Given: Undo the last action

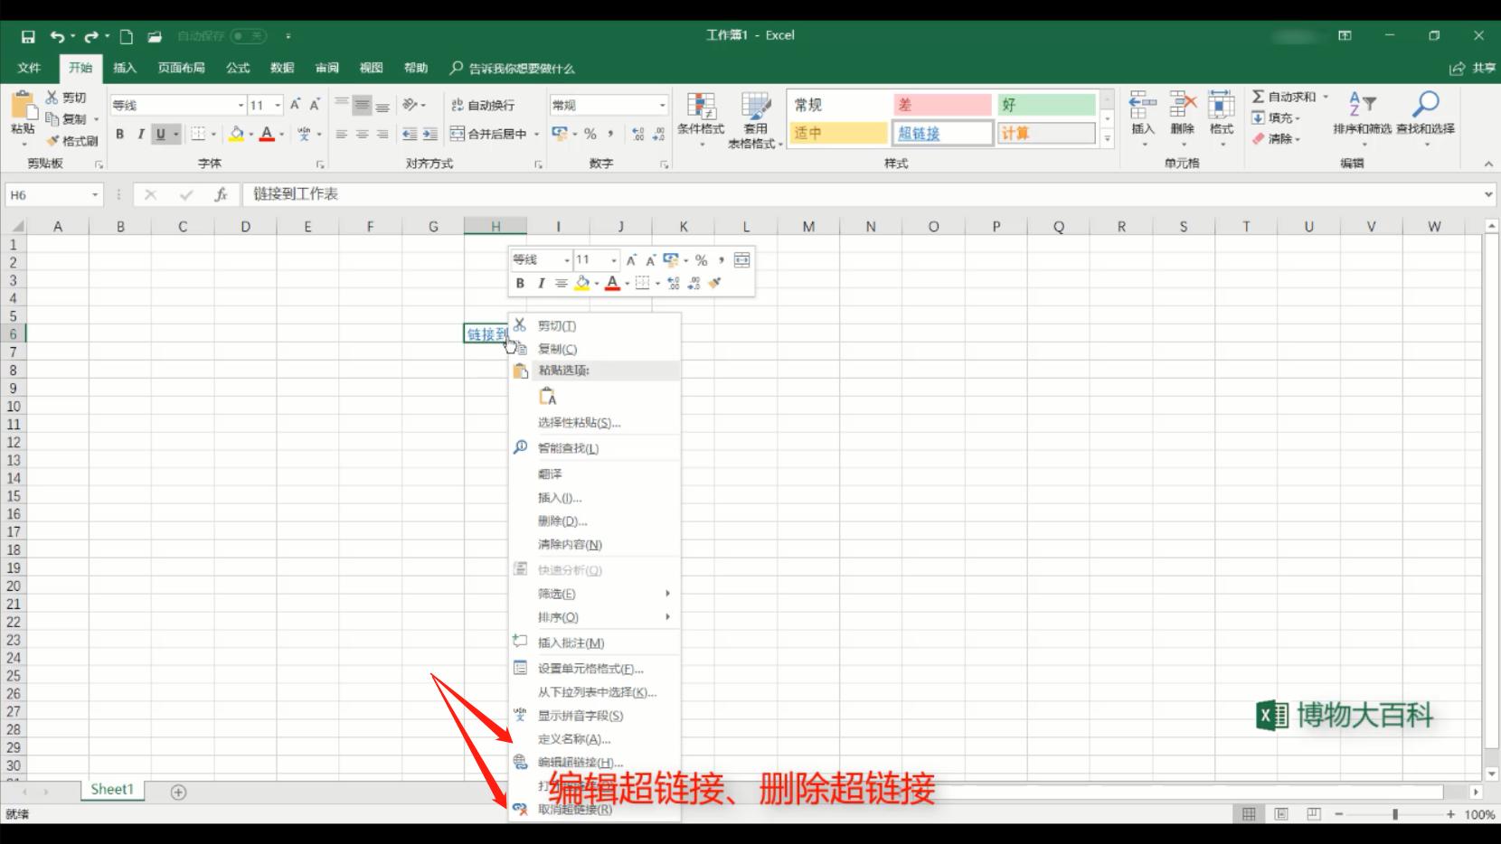Looking at the screenshot, I should [x=57, y=36].
